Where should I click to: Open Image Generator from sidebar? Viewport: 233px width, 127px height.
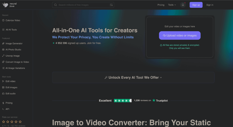coord(14,44)
